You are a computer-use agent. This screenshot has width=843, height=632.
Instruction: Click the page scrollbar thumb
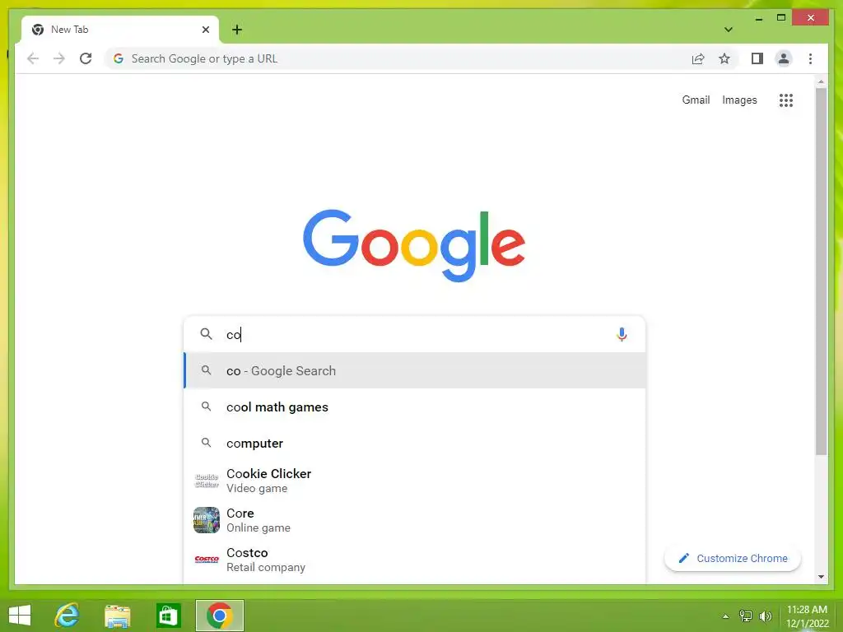point(821,272)
